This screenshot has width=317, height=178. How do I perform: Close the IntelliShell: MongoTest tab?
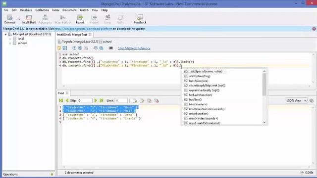click(90, 34)
